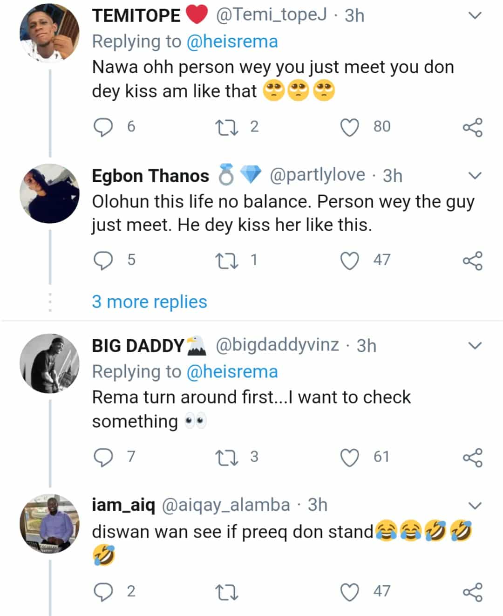Open iam_aiq's profile picture
The image size is (503, 616).
tap(49, 524)
